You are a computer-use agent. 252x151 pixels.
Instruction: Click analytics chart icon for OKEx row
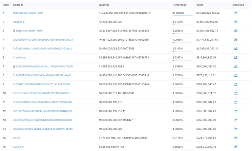(x=235, y=138)
